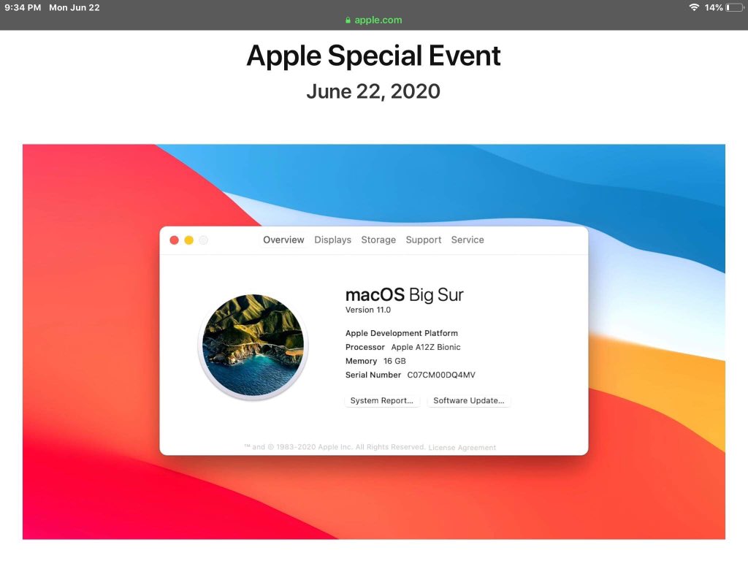748x561 pixels.
Task: Click the lock icon beside apple.com
Action: pyautogui.click(x=348, y=20)
